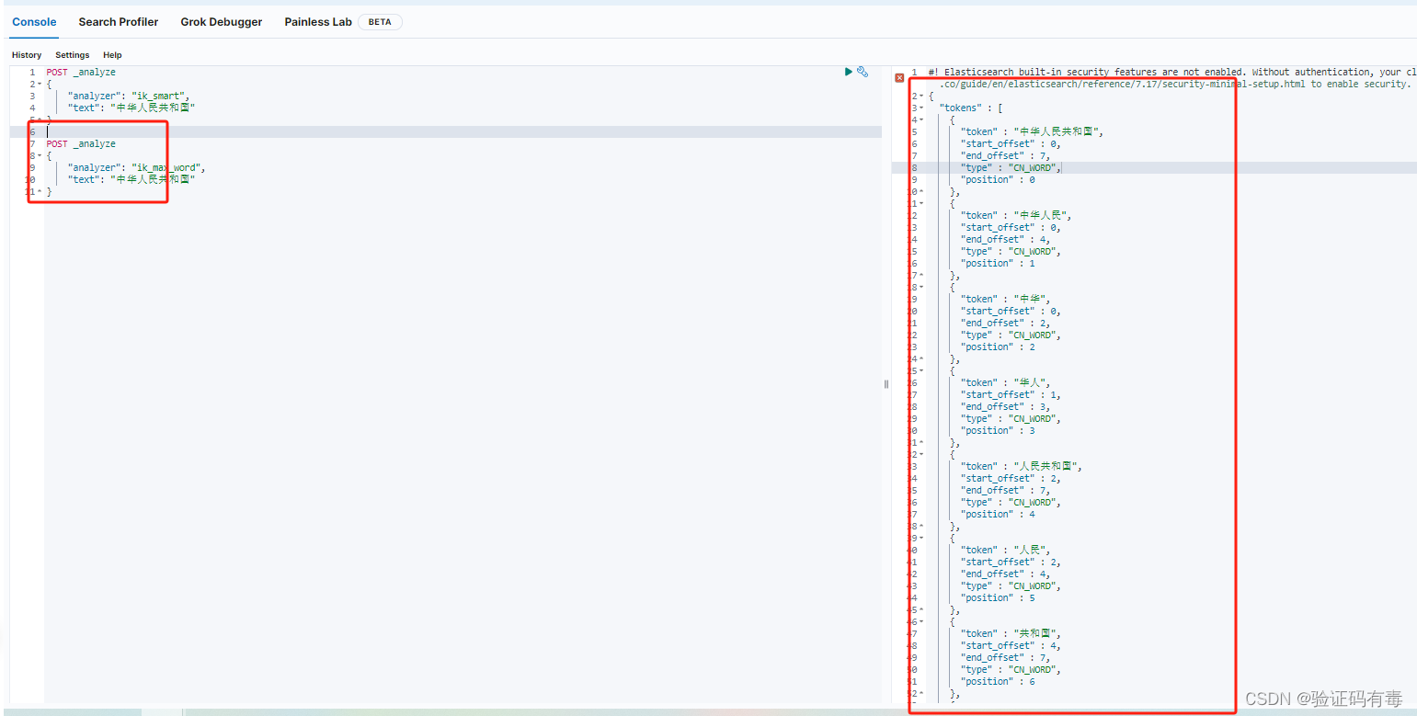
Task: Click the "position" : 1 line
Action: (998, 263)
